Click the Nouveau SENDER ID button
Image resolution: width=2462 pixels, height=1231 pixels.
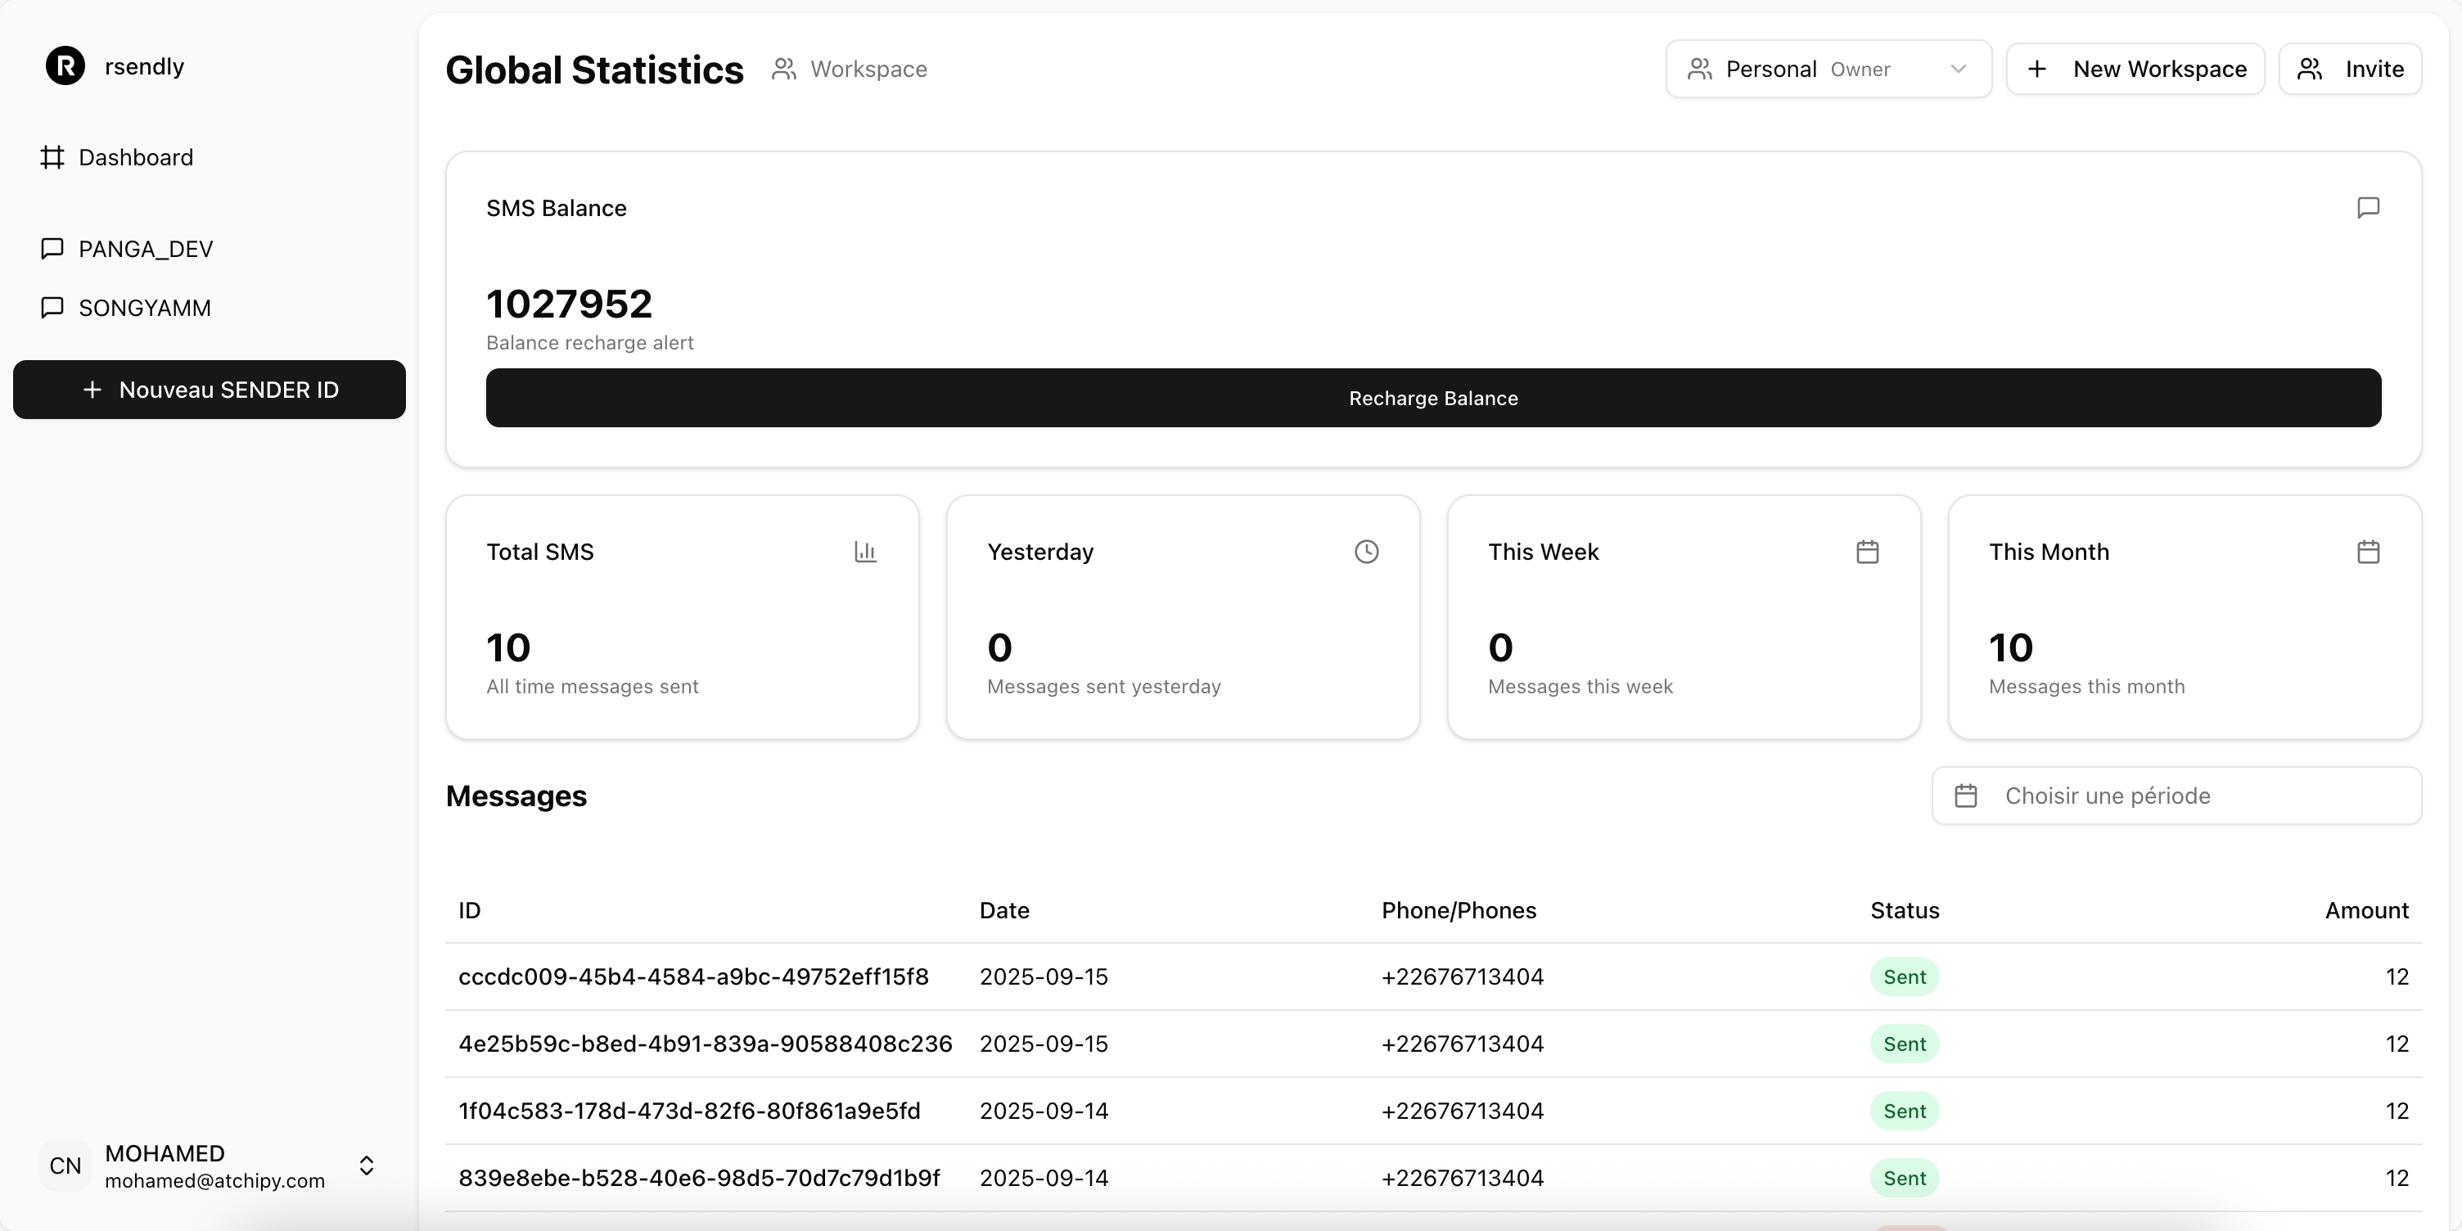tap(210, 389)
